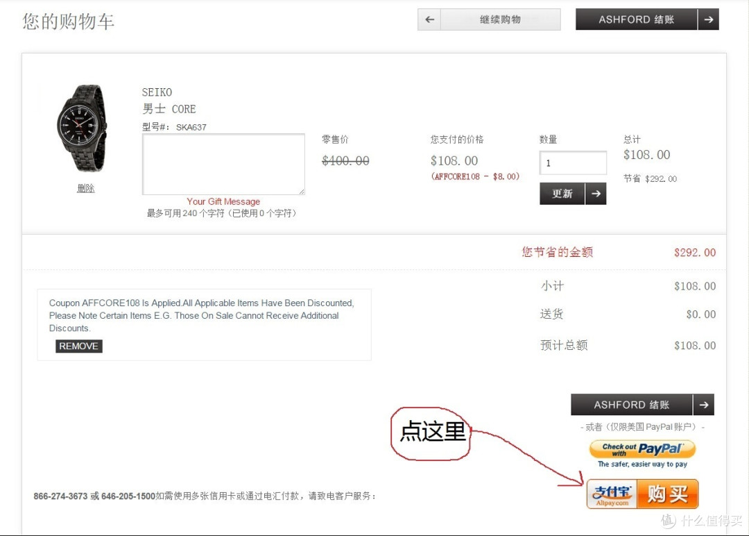Click the SEIKO brand name

point(157,92)
